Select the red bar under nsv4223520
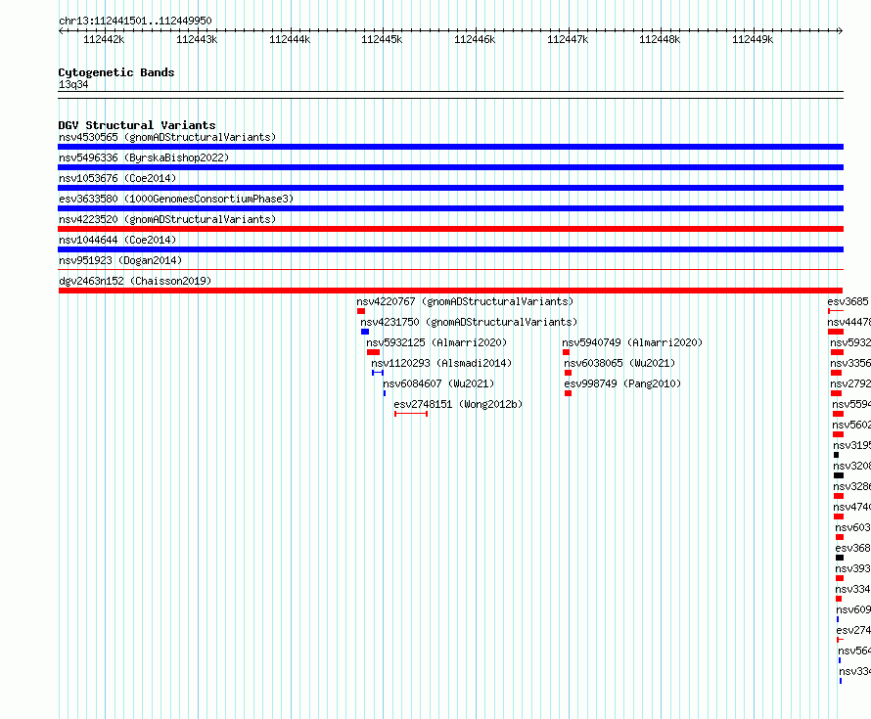The image size is (871, 719). click(450, 229)
